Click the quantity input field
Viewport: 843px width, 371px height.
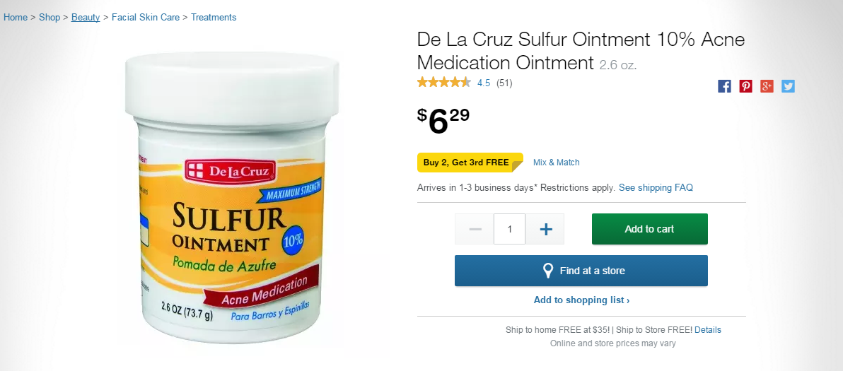(510, 229)
